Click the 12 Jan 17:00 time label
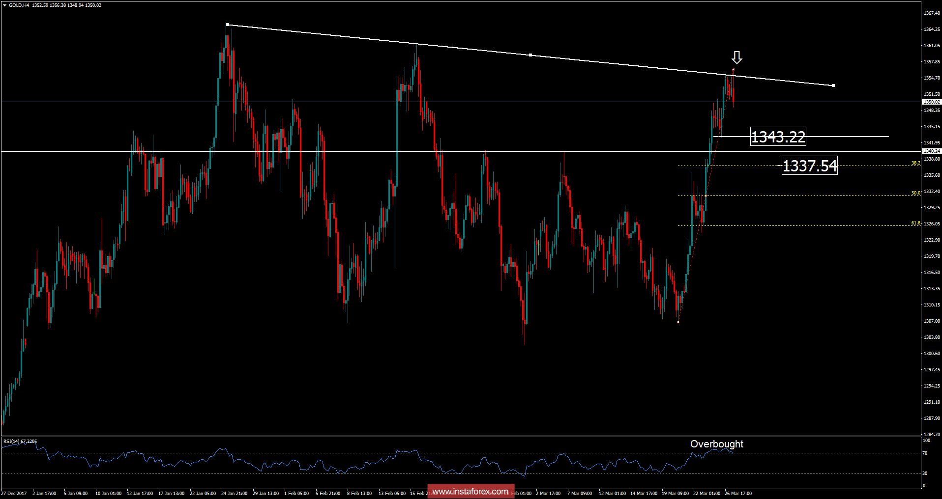 [x=140, y=494]
